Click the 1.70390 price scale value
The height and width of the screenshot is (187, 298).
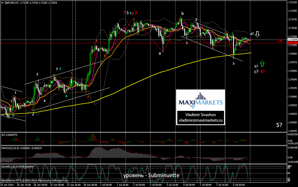[x=293, y=79]
